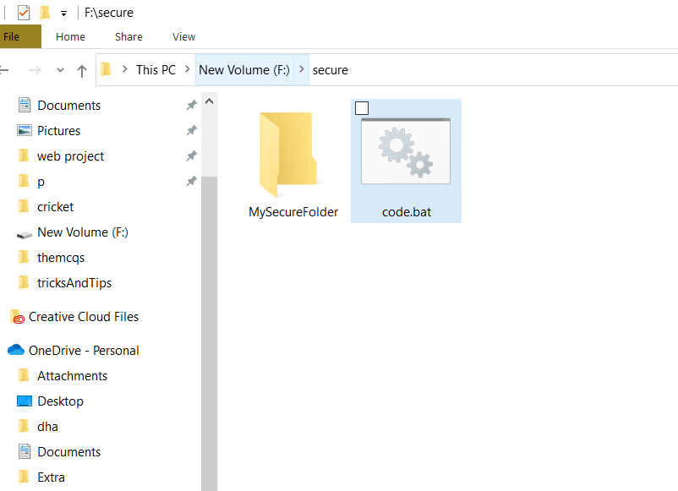This screenshot has height=491, width=678.
Task: Click the Desktop monitor icon in sidebar
Action: point(25,401)
